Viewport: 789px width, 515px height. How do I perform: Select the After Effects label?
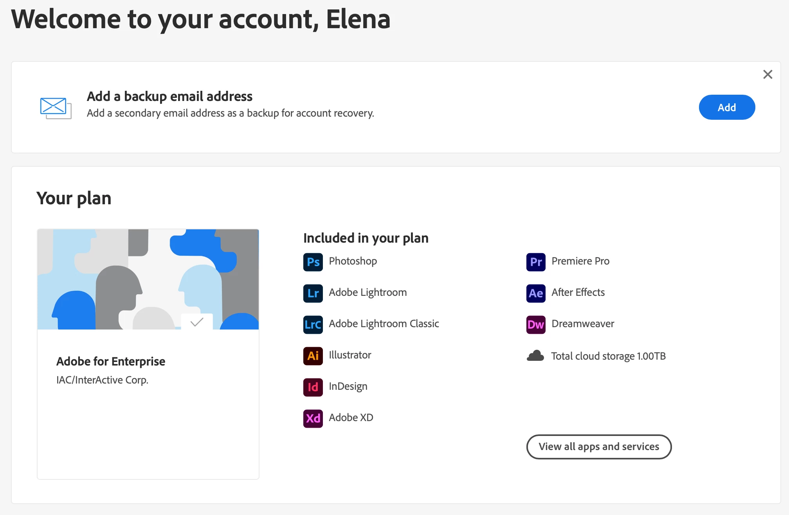(x=578, y=292)
